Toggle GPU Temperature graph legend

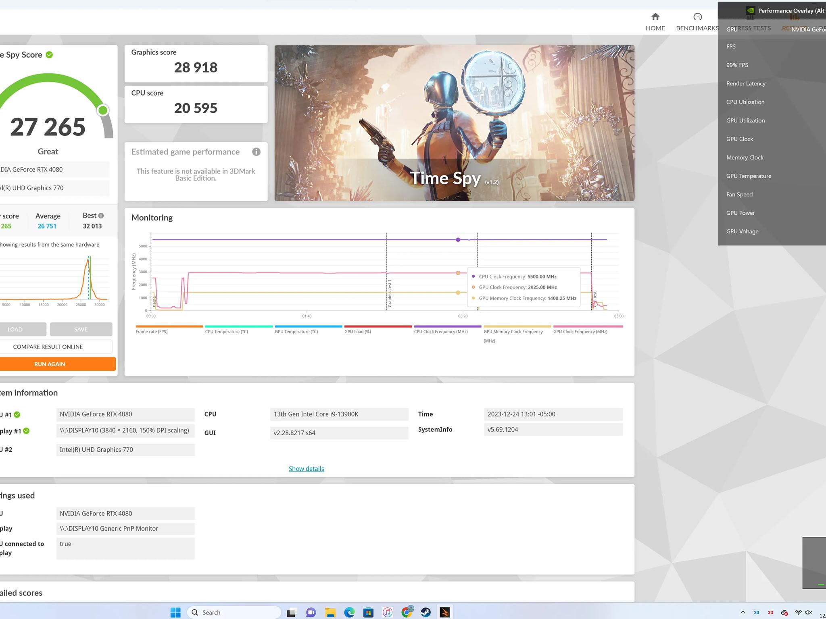pos(309,329)
